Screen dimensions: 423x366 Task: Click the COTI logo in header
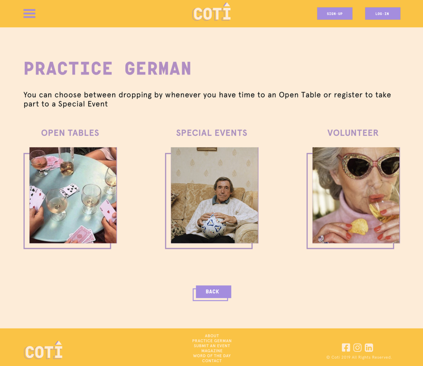tap(211, 12)
